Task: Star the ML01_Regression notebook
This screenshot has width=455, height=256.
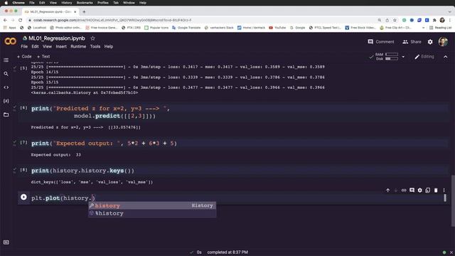Action: point(92,38)
